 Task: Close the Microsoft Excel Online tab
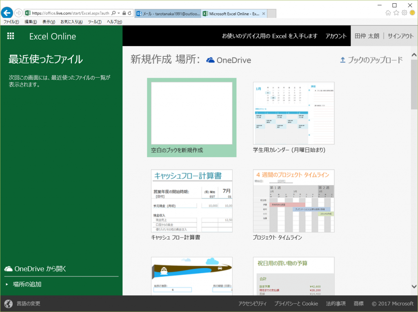pos(264,13)
